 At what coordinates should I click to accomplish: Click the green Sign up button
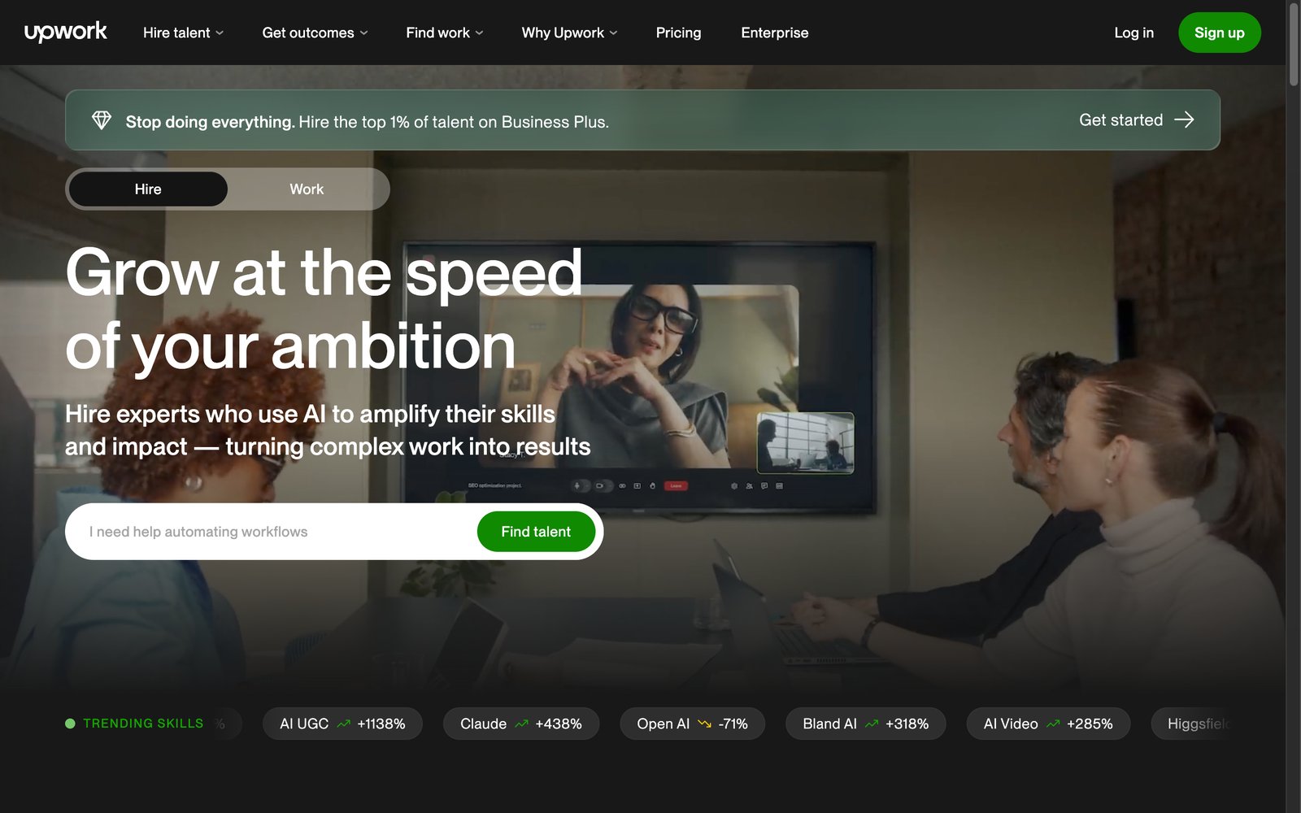pos(1219,33)
